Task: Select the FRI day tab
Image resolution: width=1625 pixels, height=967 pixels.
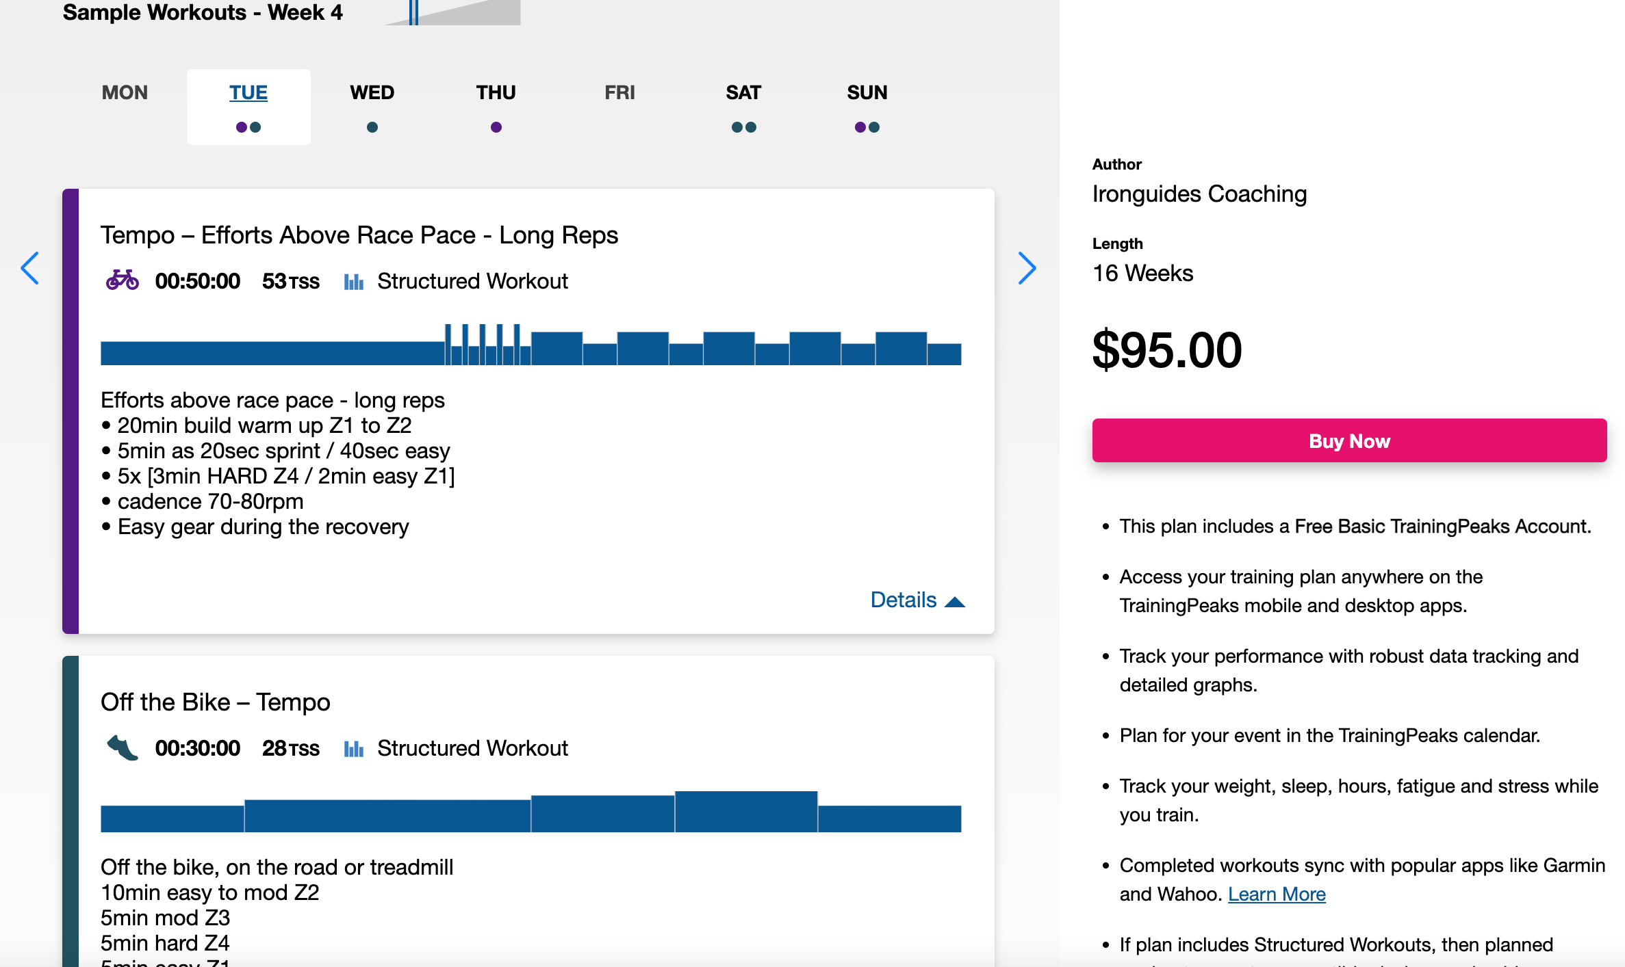Action: [619, 92]
